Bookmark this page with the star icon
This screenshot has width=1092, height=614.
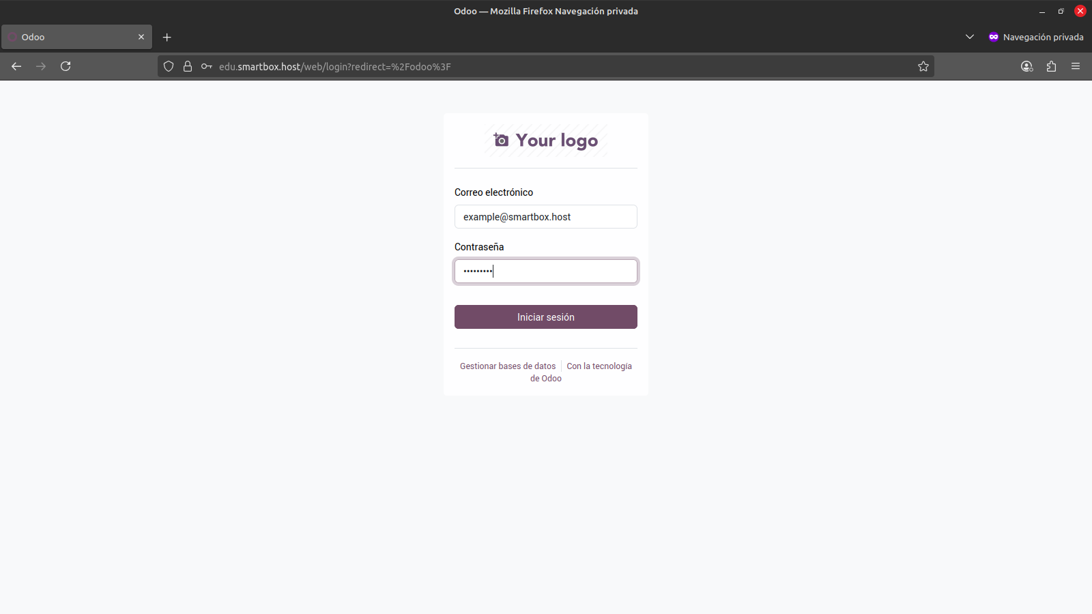pos(923,66)
